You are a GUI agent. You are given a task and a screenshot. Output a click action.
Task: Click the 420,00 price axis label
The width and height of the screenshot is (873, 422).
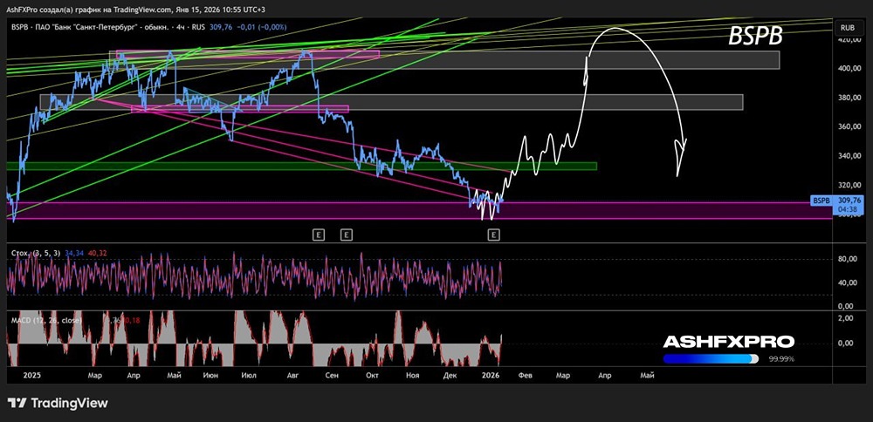[850, 40]
